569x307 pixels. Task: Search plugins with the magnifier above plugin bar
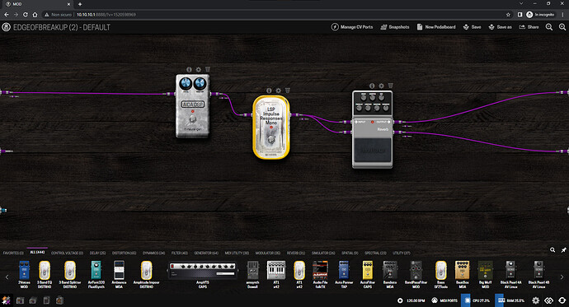click(553, 250)
